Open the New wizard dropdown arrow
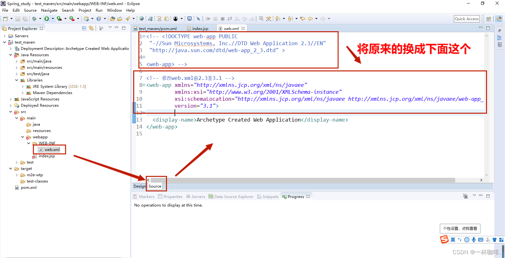The image size is (505, 258). pyautogui.click(x=11, y=19)
